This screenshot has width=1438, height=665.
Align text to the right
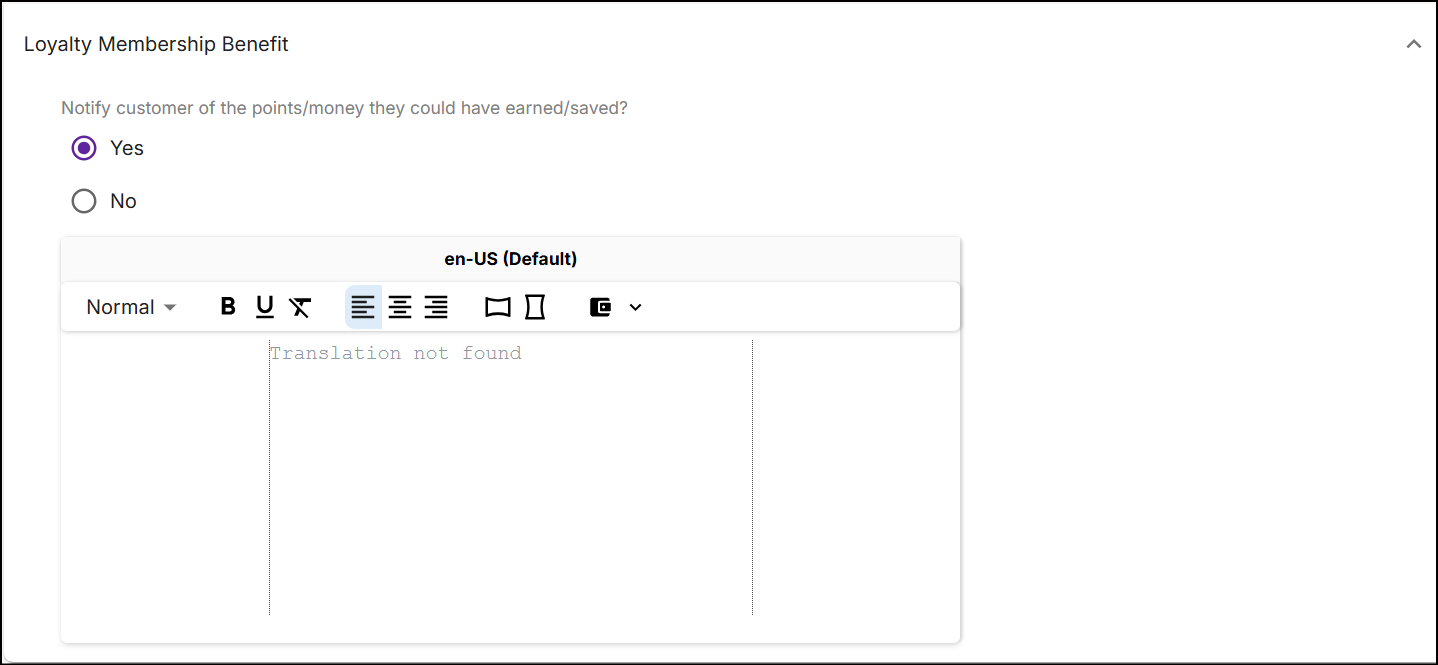click(436, 307)
